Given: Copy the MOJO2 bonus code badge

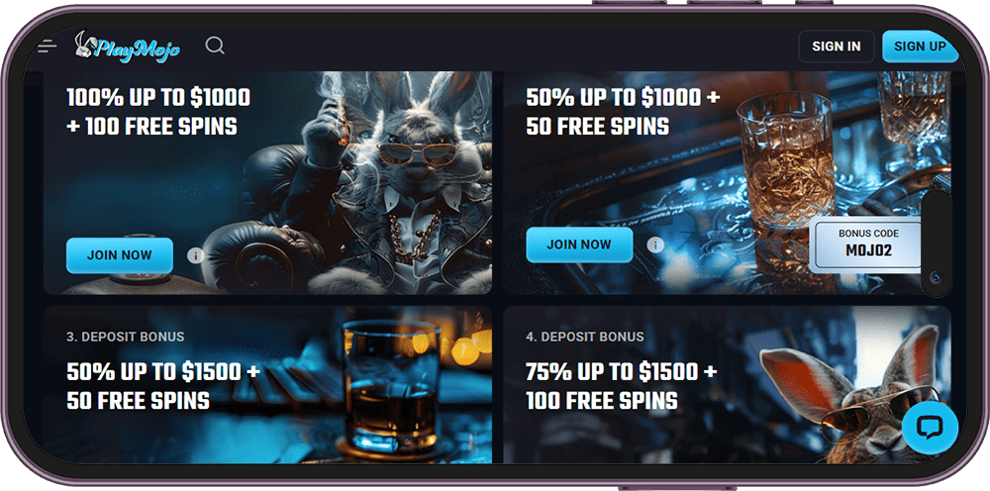Looking at the screenshot, I should tap(868, 245).
